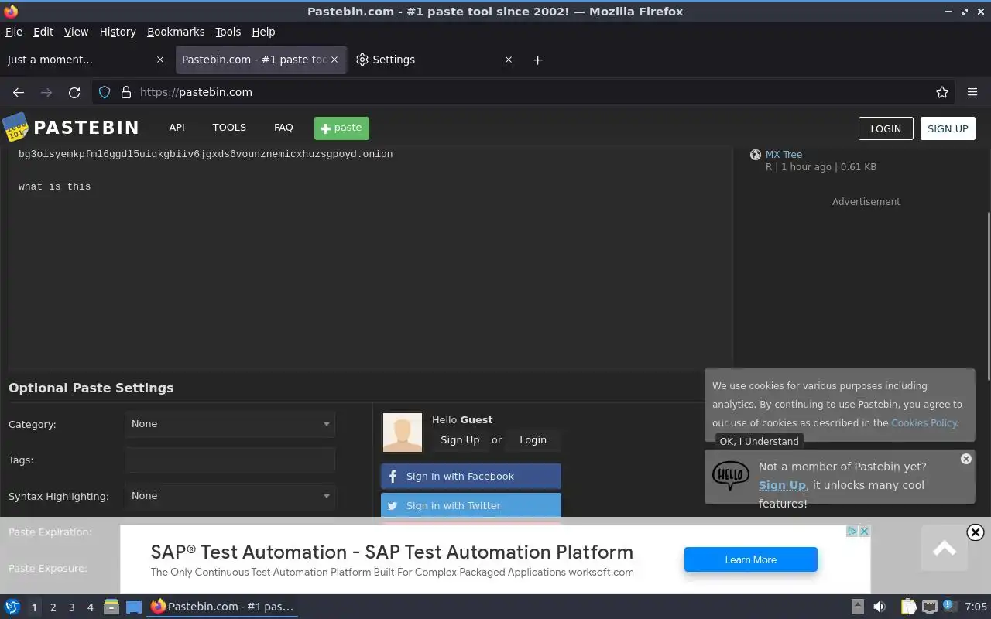This screenshot has width=991, height=619.
Task: Open the View menu
Action: [76, 32]
